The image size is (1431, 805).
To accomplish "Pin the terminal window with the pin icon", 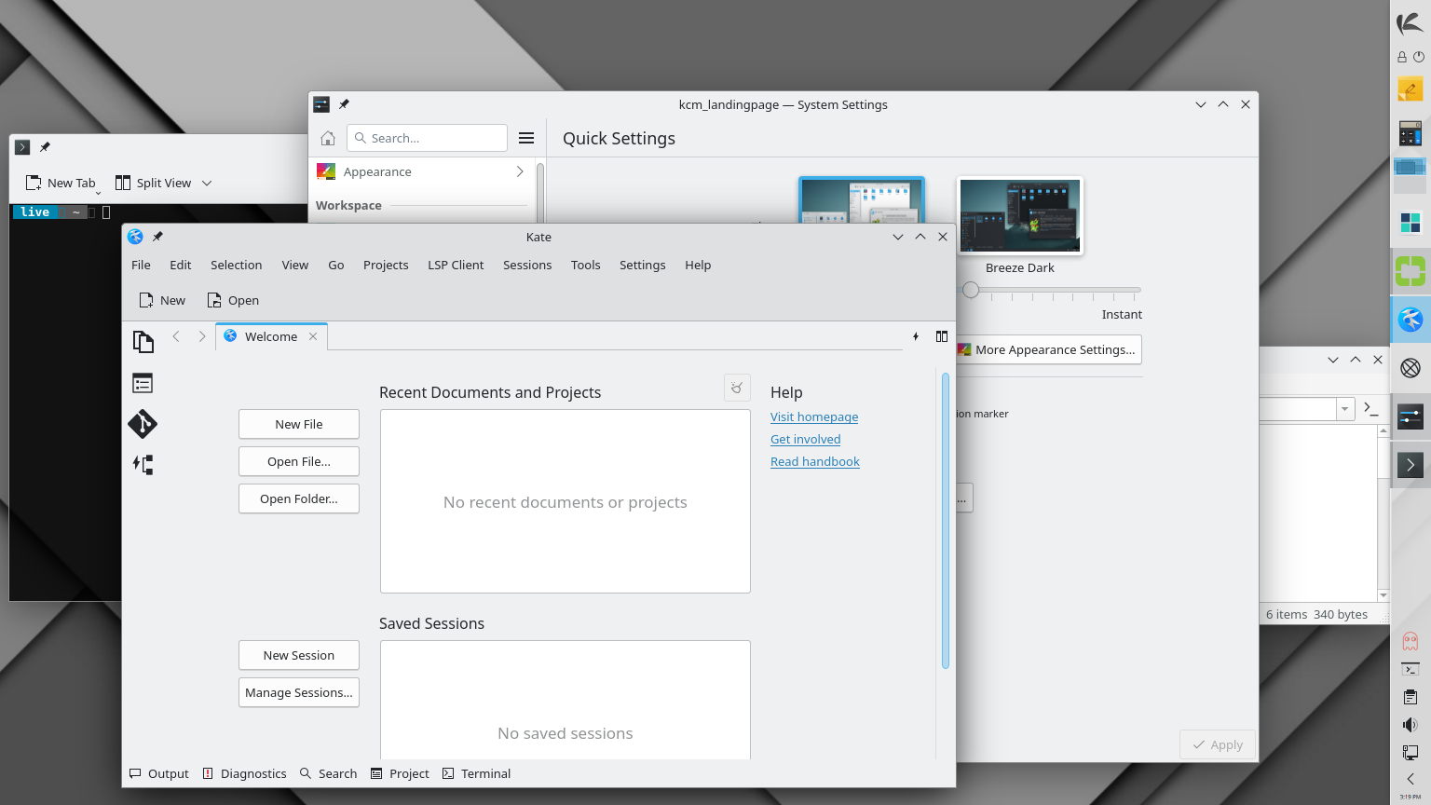I will point(45,147).
